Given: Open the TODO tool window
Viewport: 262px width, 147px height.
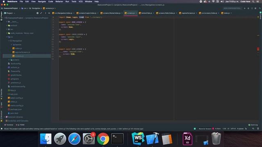Looking at the screenshot, I should click(20, 125).
